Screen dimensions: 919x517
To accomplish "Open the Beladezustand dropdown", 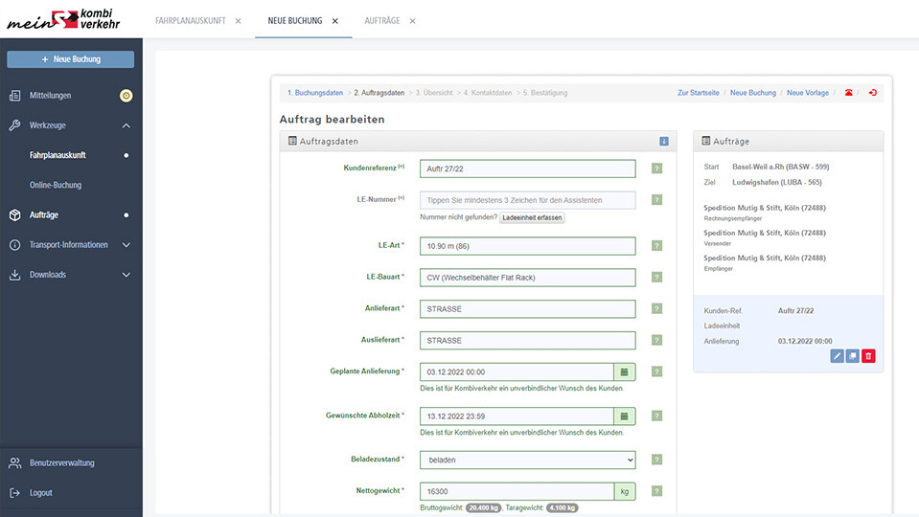I will 527,460.
